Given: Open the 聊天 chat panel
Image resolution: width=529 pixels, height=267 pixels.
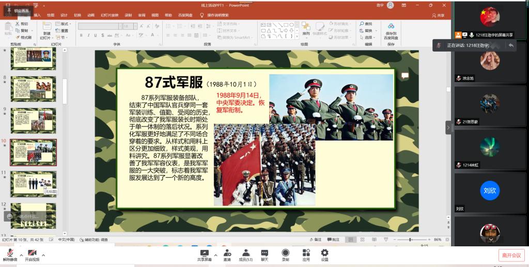Looking at the screenshot, I should click(x=264, y=253).
